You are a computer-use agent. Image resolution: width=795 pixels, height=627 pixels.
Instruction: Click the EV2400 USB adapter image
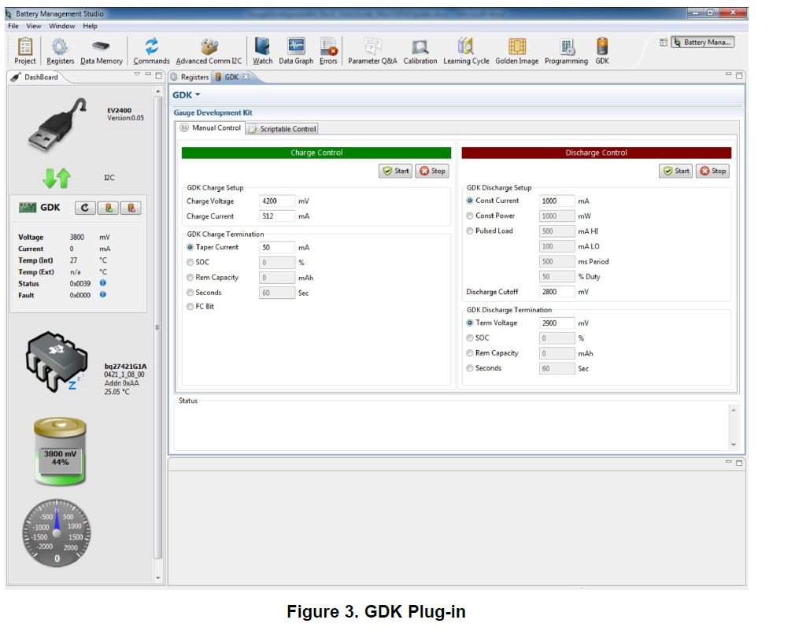(x=57, y=124)
